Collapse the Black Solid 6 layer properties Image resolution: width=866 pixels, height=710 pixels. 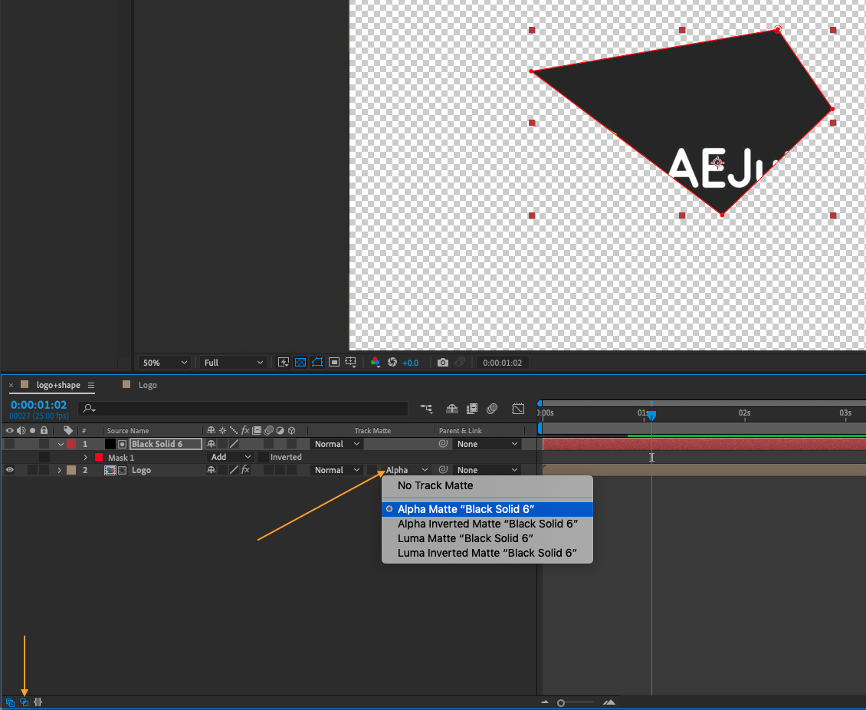60,443
